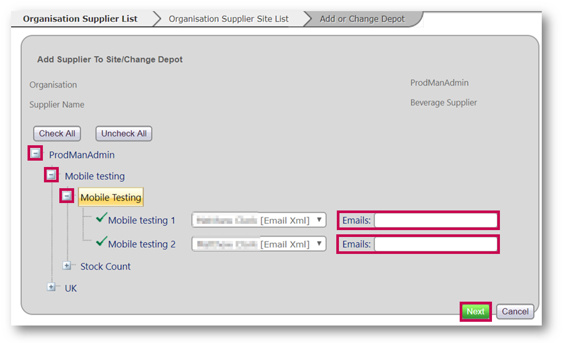
Task: Collapse the ProdManAdmin root tree node
Action: coord(35,154)
